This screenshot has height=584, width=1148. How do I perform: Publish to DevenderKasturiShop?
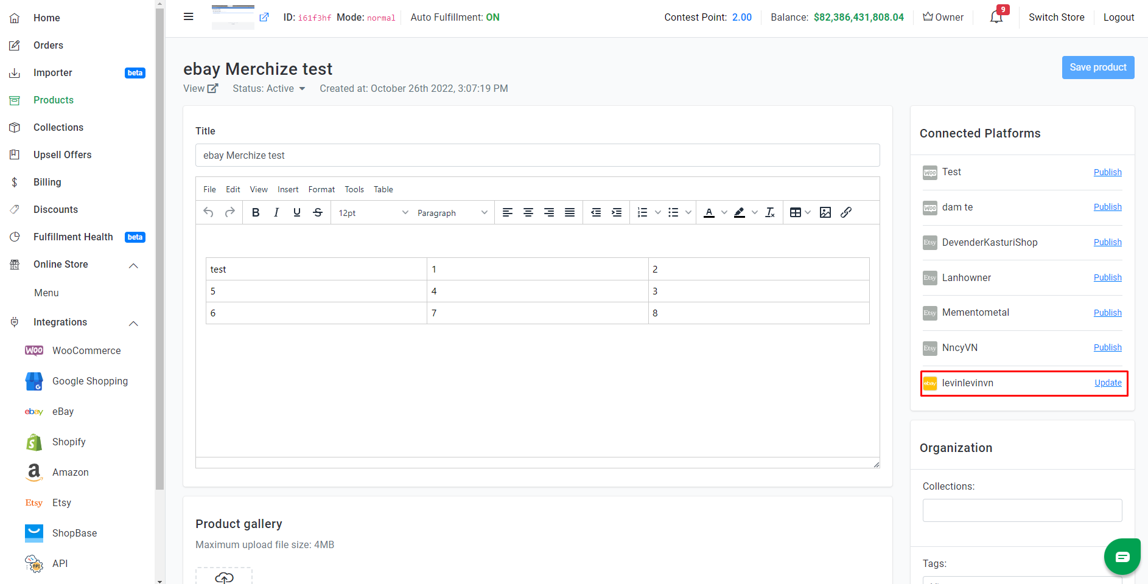pos(1108,242)
